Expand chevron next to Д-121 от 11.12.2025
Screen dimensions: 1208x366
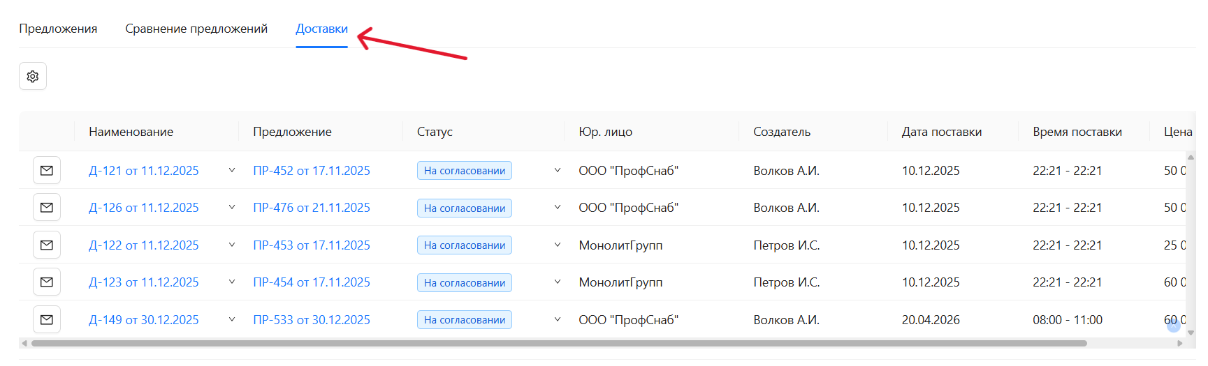(x=232, y=170)
